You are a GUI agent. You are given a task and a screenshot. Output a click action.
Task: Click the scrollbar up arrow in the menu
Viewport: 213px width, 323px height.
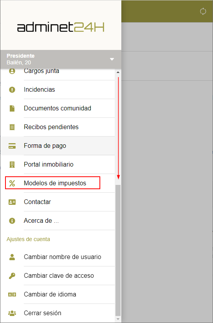pos(118,72)
